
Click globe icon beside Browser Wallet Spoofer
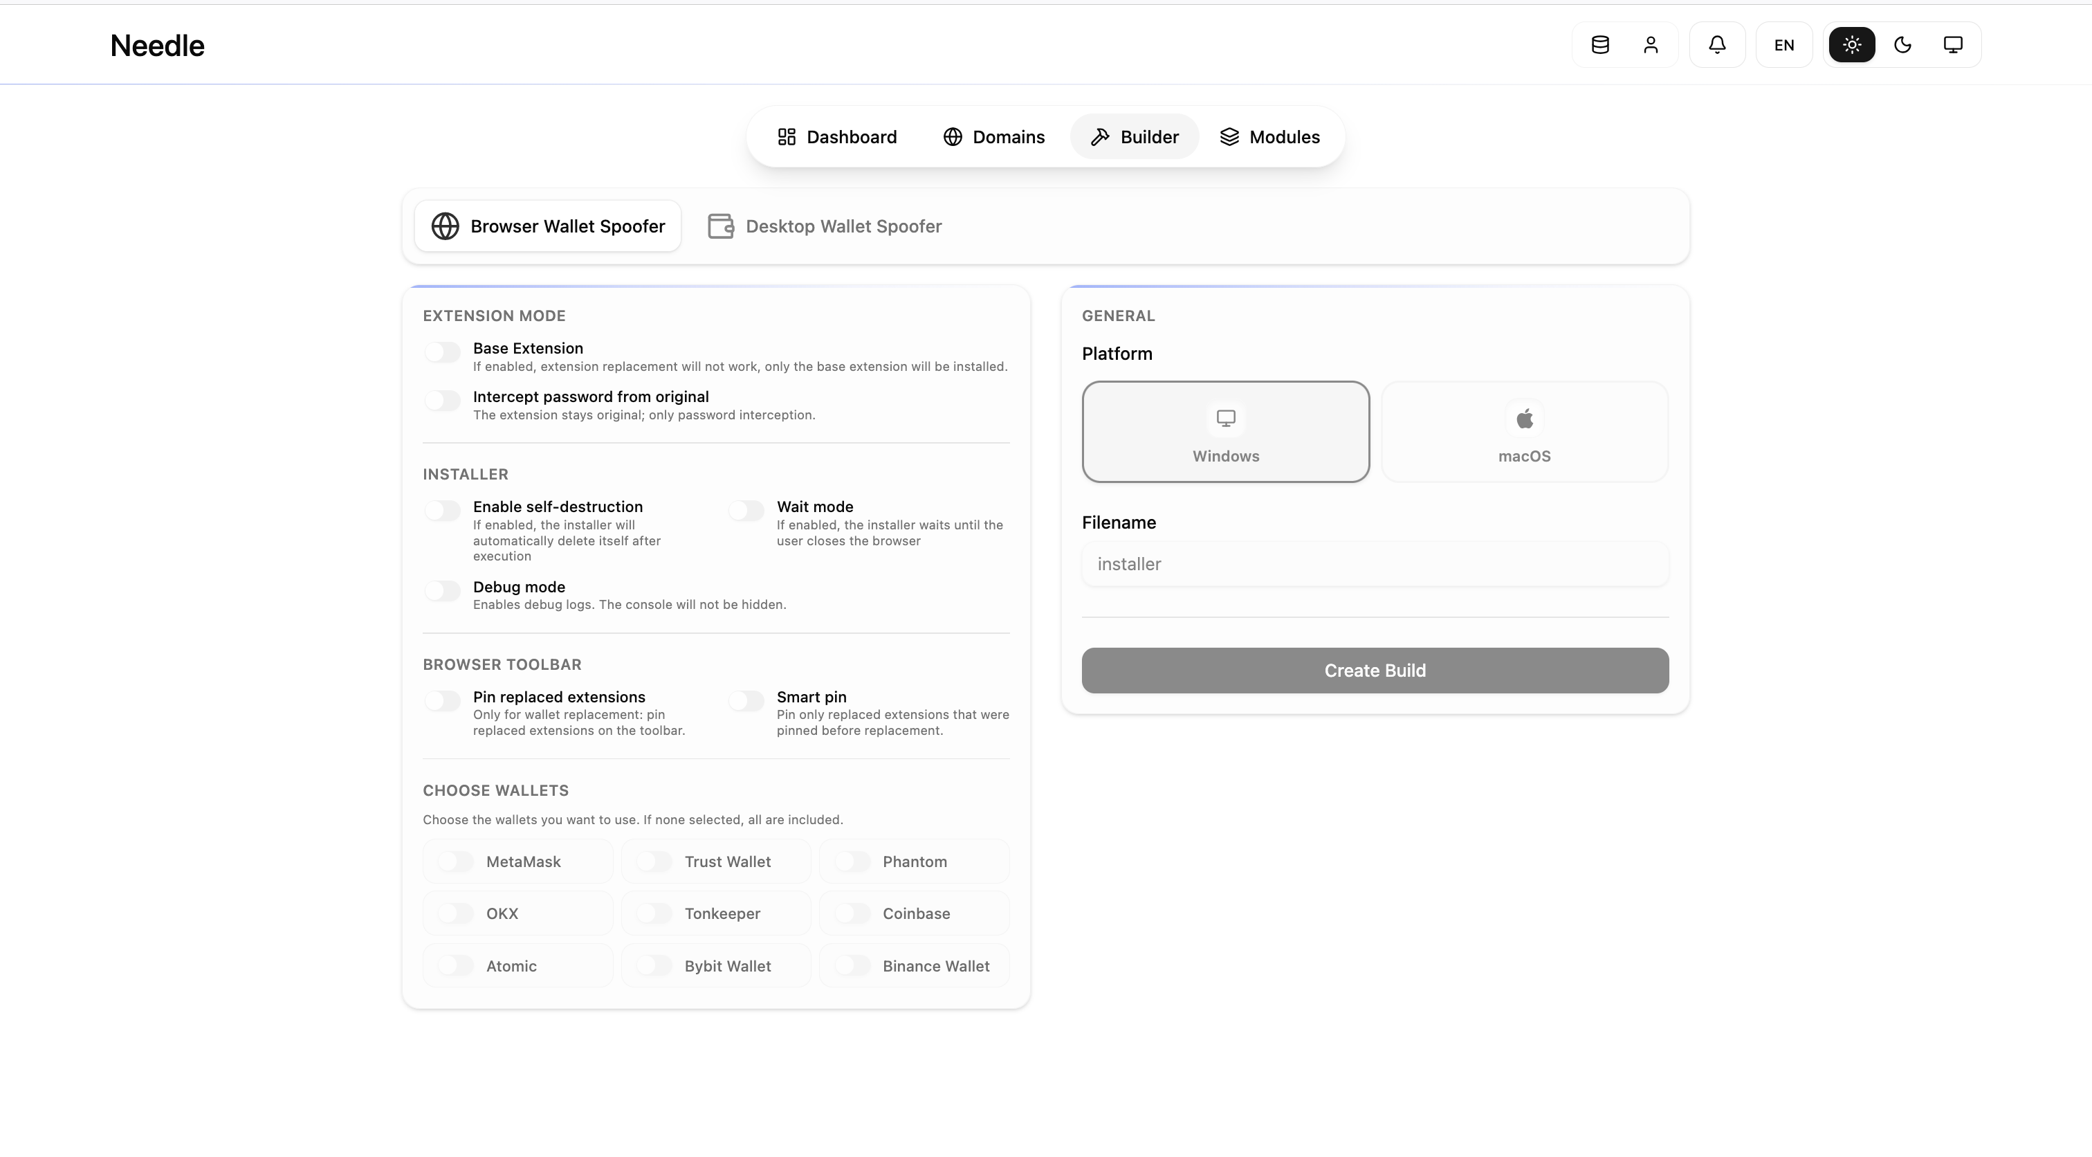(445, 226)
